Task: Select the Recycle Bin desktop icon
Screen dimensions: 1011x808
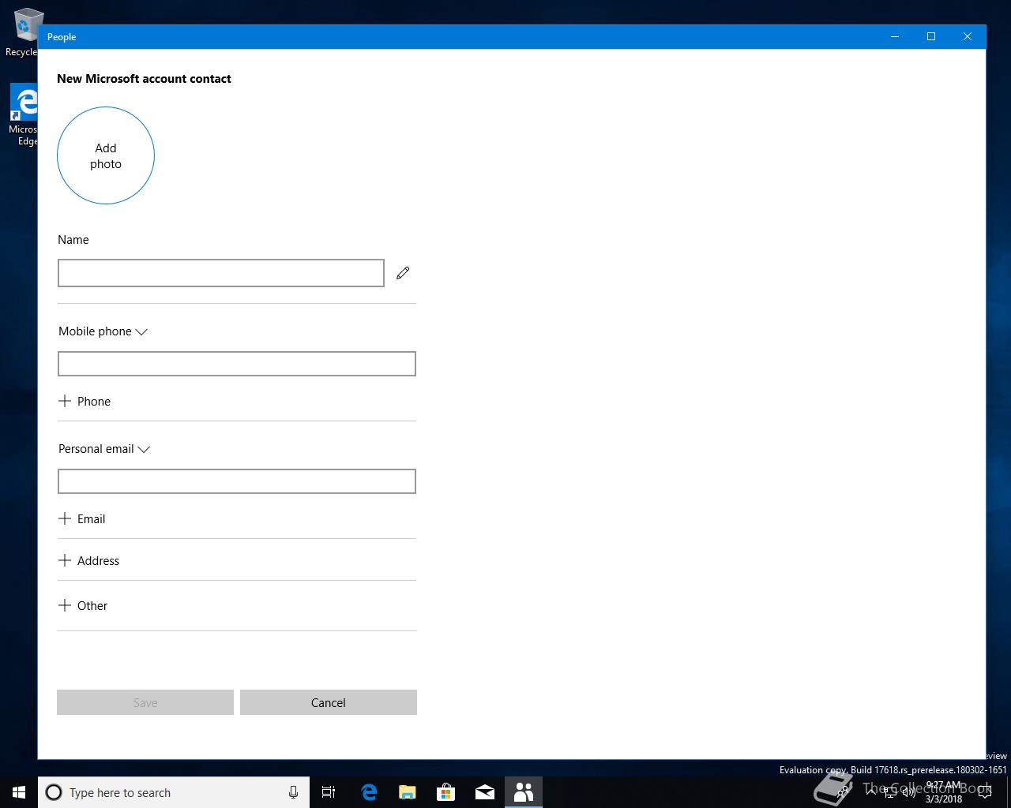Action: pyautogui.click(x=24, y=33)
